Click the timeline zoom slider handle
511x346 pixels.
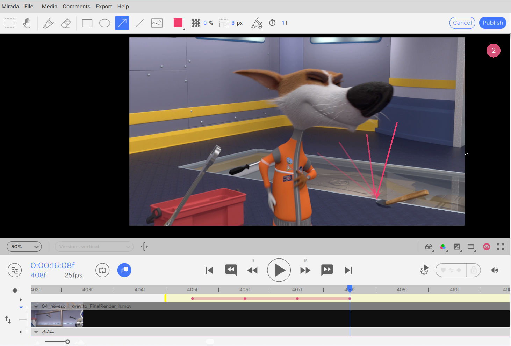point(67,342)
